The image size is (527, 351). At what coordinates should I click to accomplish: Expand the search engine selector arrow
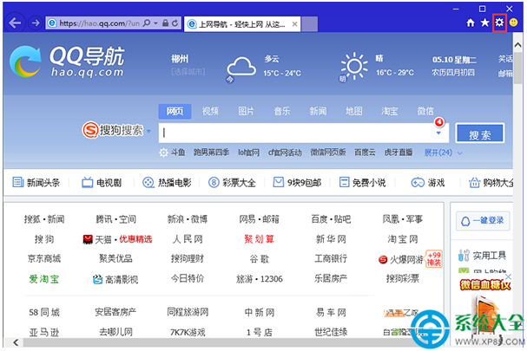(148, 131)
